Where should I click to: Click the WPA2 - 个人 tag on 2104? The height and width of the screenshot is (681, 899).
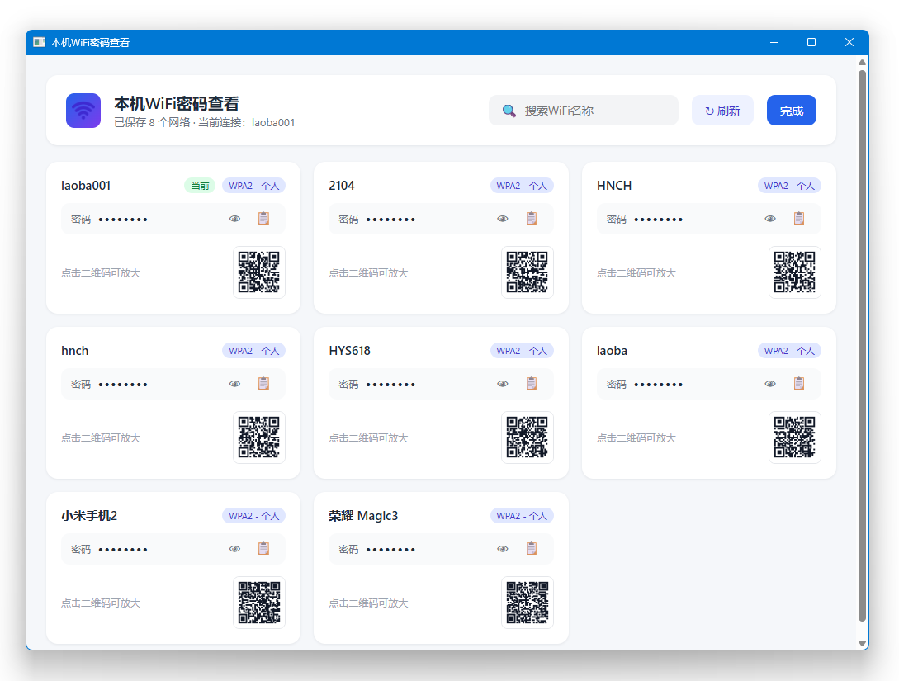tap(522, 186)
